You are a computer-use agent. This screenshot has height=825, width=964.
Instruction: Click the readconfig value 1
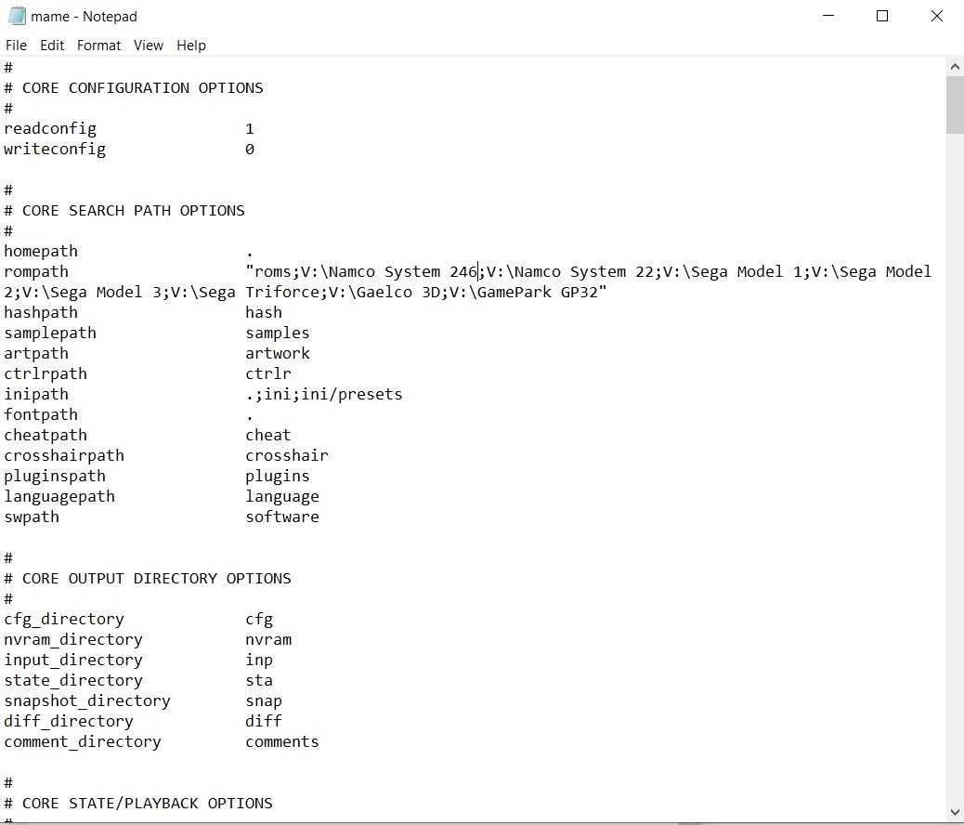250,129
